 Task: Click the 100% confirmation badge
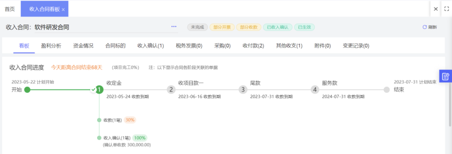click(x=140, y=138)
